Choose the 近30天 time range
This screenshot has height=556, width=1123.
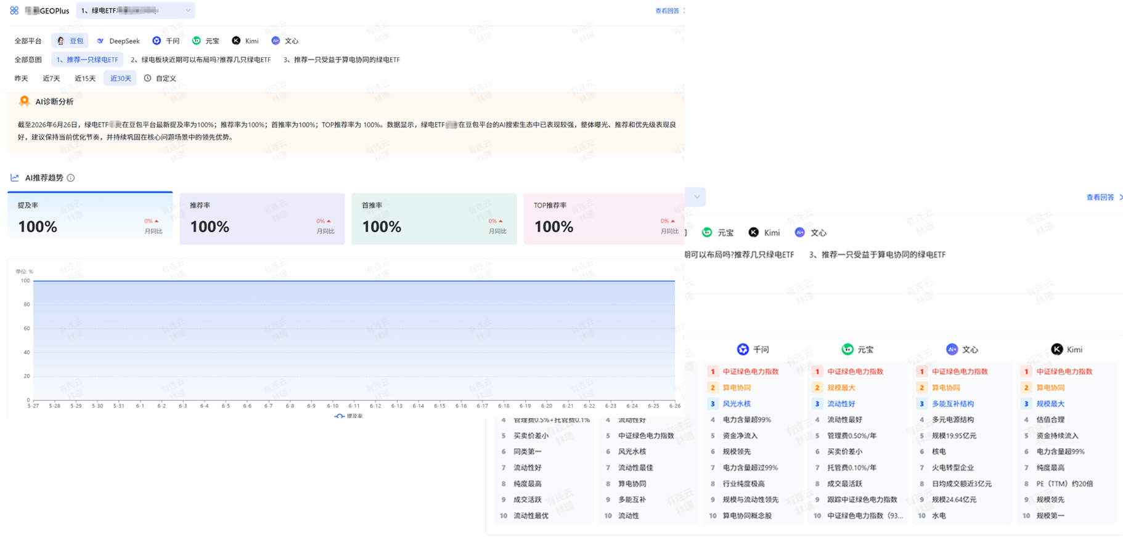tap(120, 78)
